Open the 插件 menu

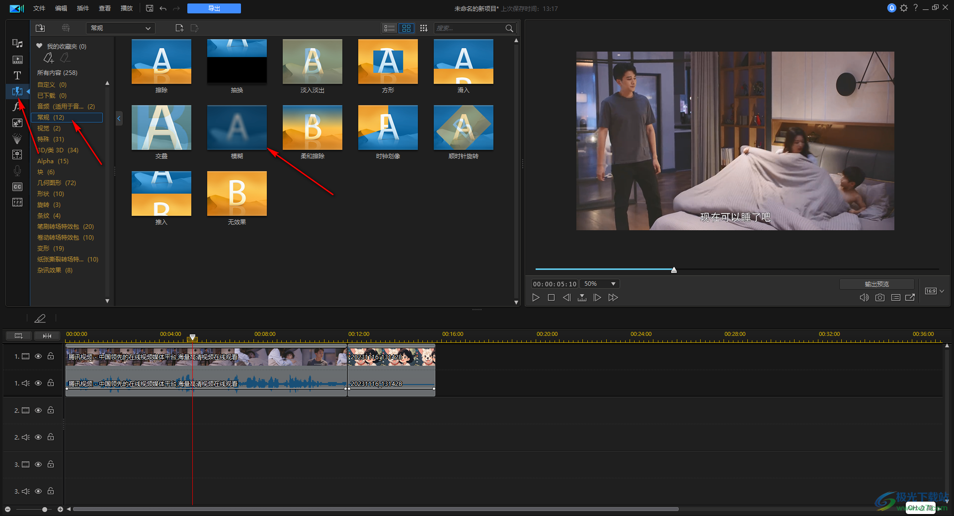(x=83, y=8)
